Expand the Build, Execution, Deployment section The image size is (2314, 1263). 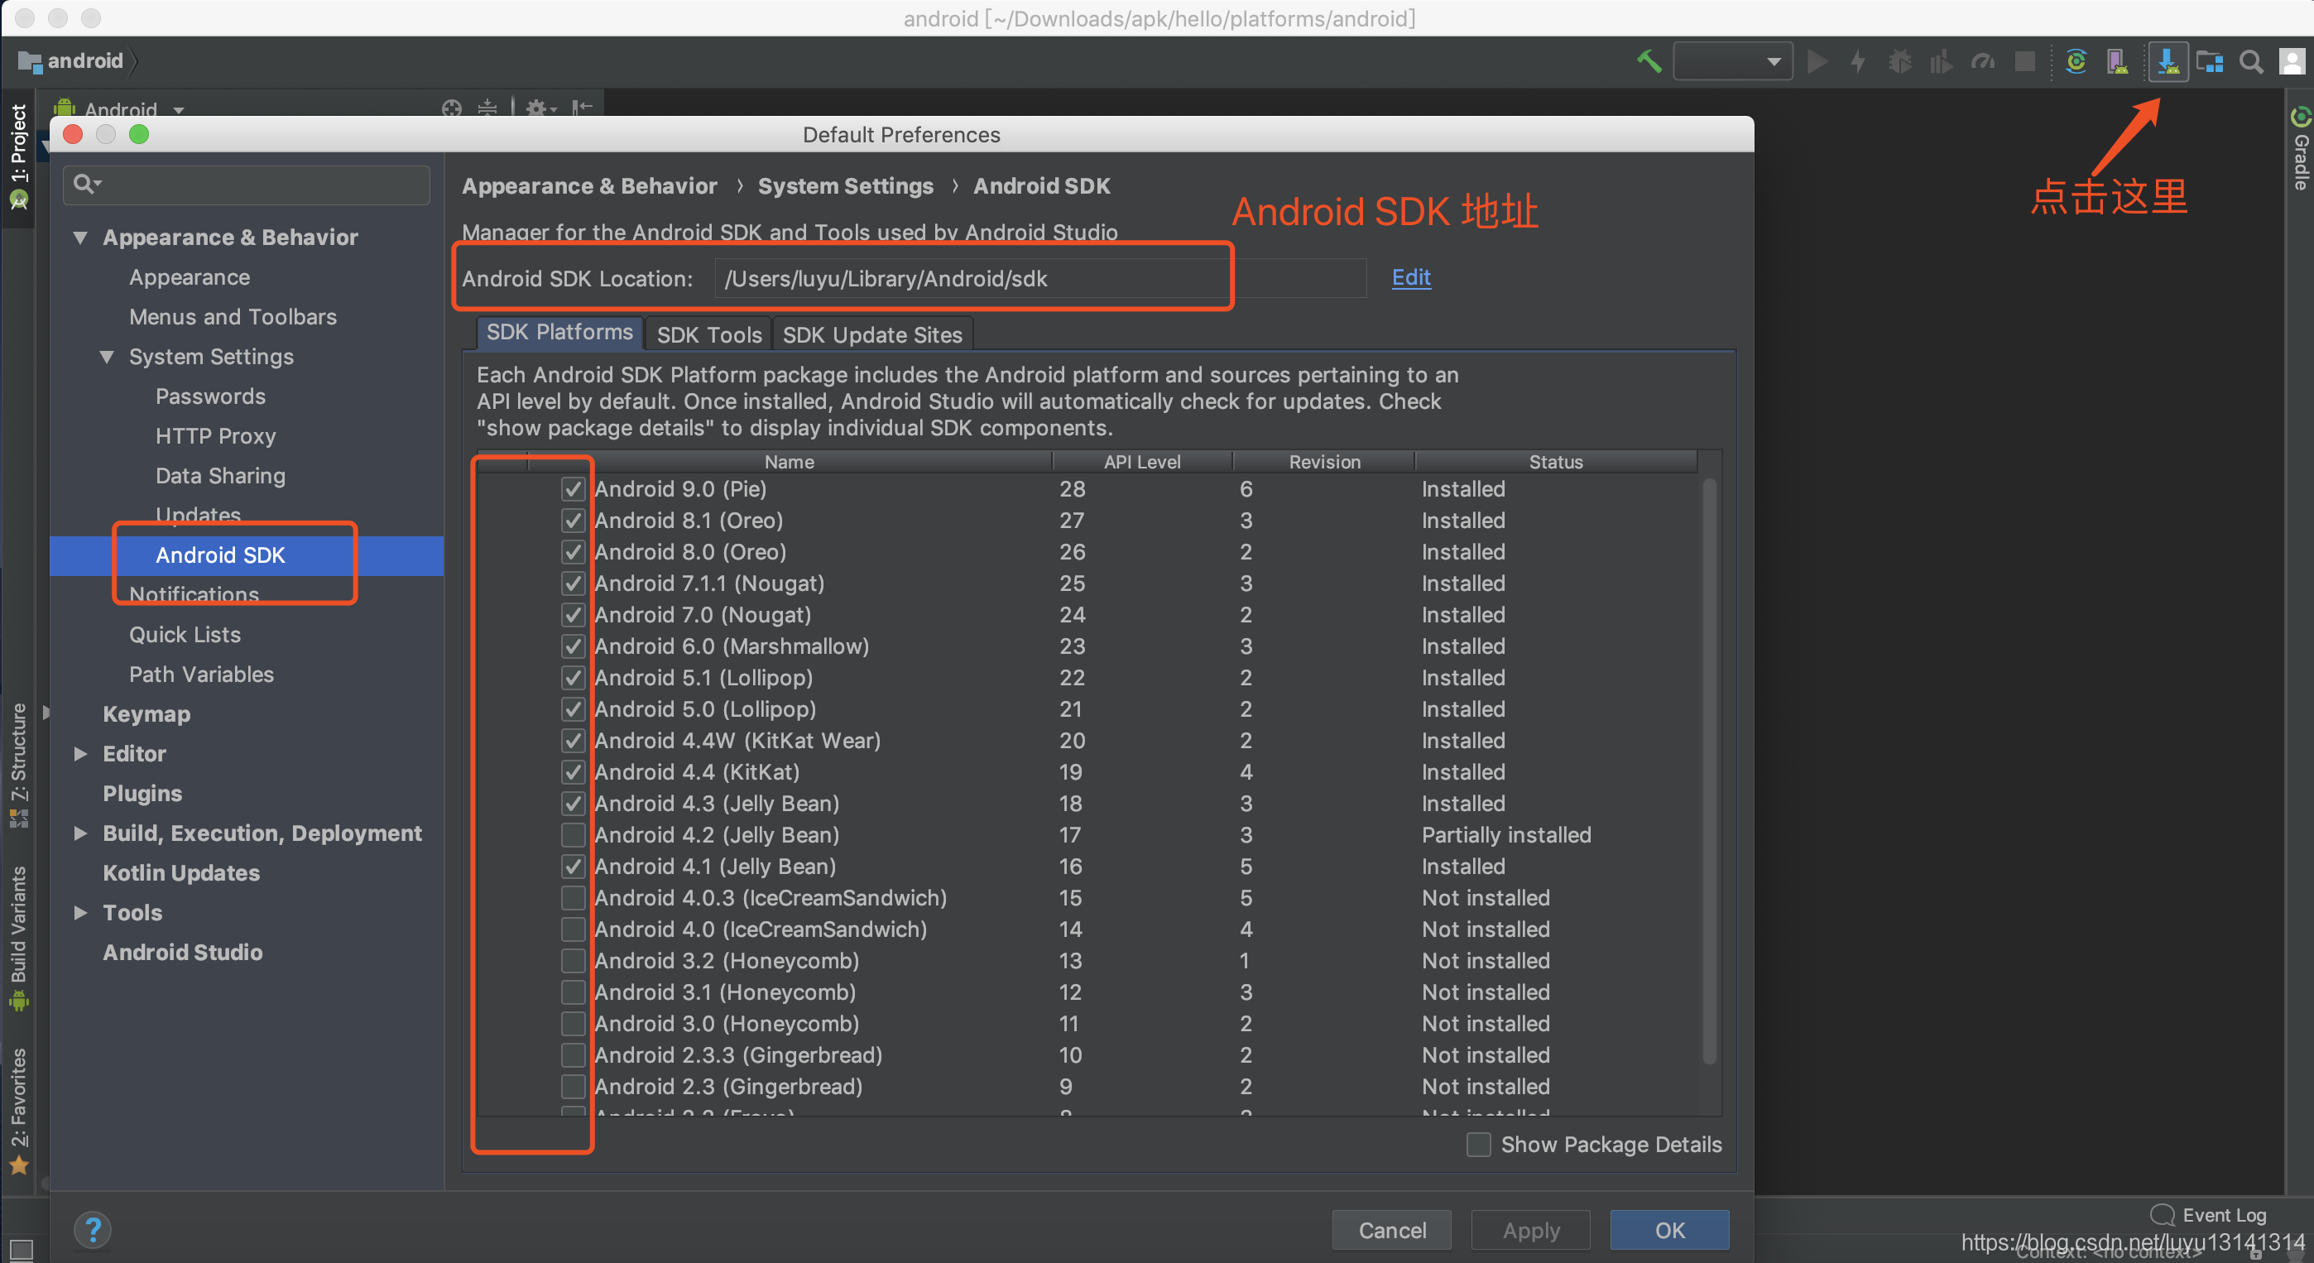[x=81, y=833]
